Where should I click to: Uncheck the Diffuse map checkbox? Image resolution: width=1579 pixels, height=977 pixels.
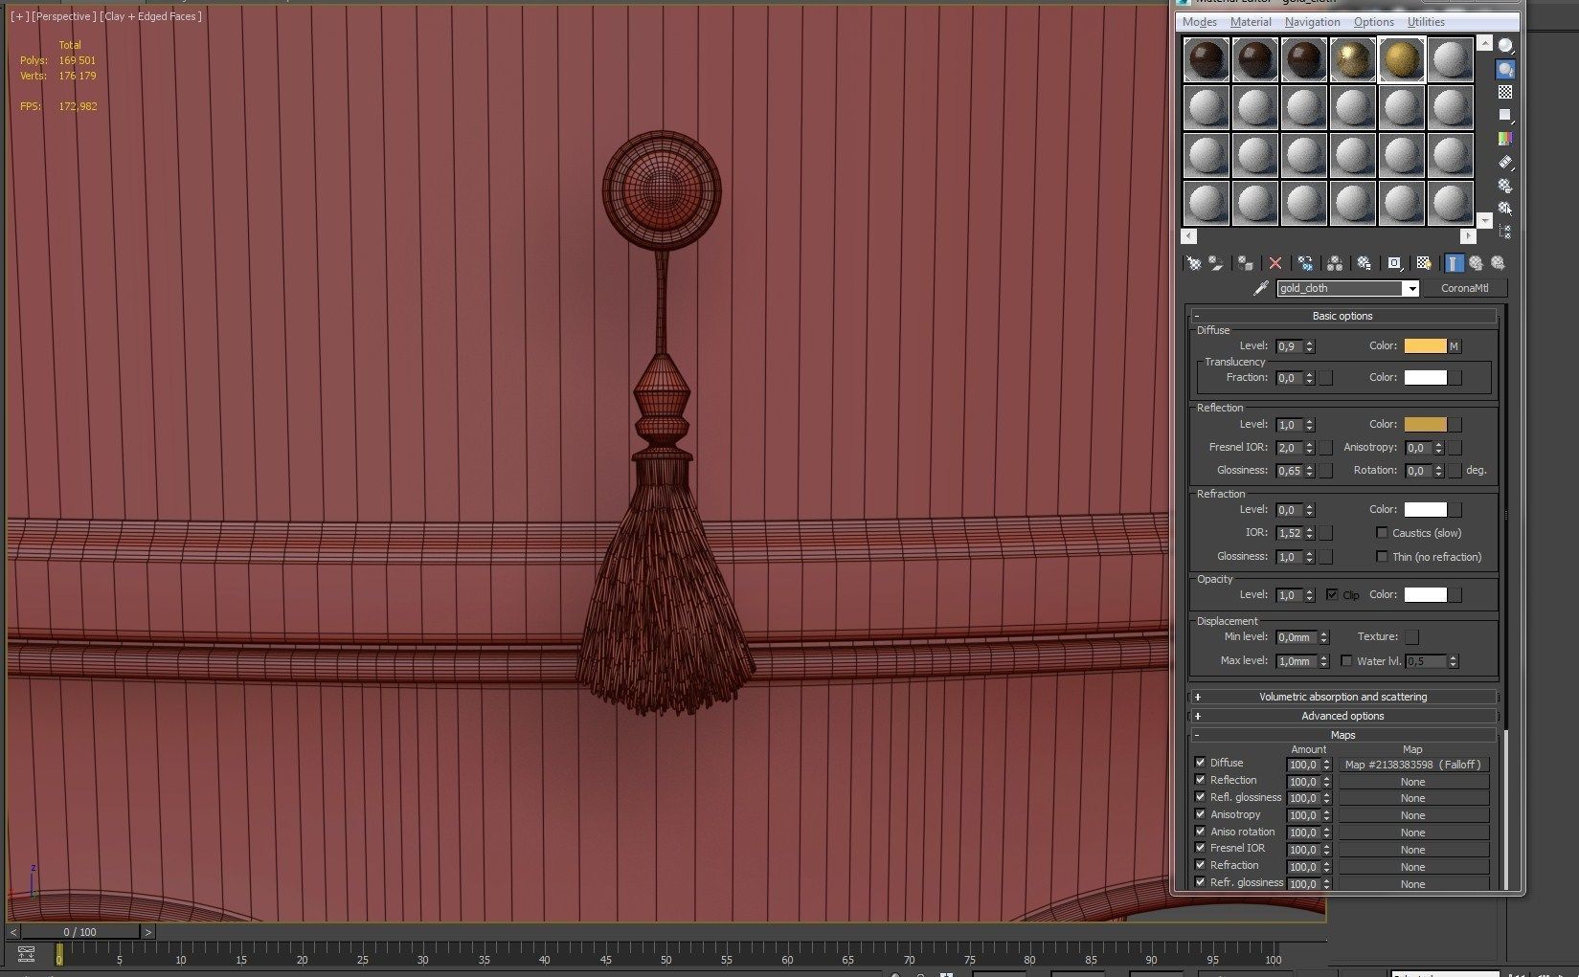(x=1201, y=763)
